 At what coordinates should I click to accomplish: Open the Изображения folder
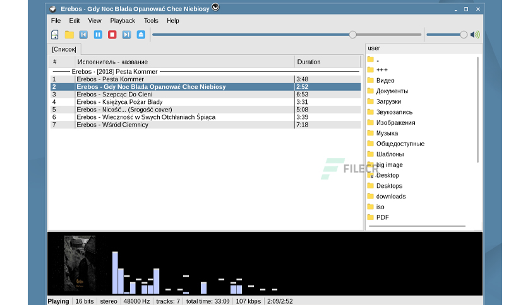pos(391,123)
